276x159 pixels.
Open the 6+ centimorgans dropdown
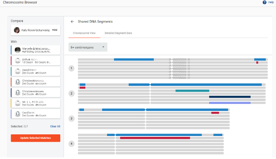88,47
